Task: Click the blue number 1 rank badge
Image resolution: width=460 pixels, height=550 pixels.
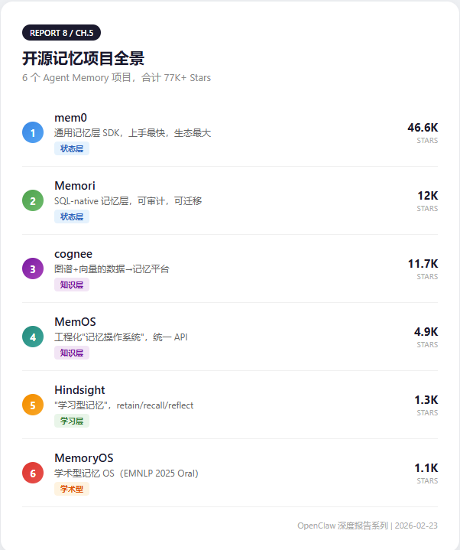Action: click(33, 132)
